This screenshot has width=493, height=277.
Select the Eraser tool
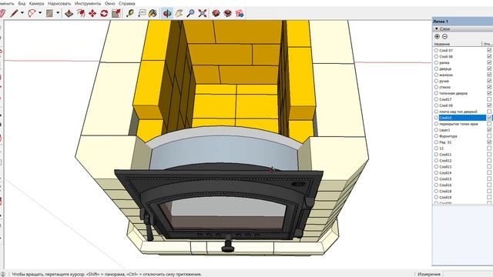(x=2, y=13)
